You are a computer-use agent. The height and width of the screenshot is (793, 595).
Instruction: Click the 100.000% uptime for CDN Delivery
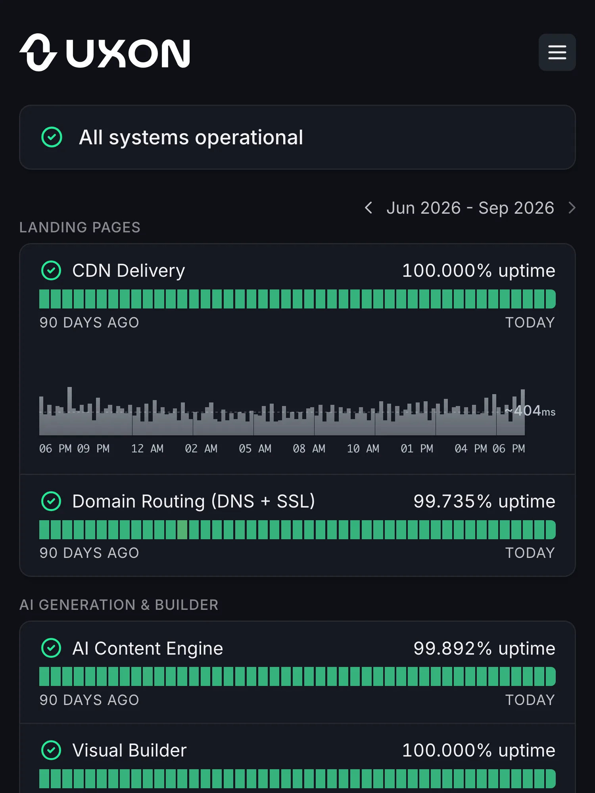click(479, 270)
